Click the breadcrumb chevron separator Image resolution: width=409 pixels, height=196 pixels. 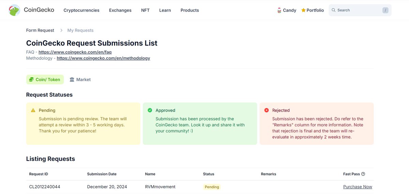(x=61, y=30)
